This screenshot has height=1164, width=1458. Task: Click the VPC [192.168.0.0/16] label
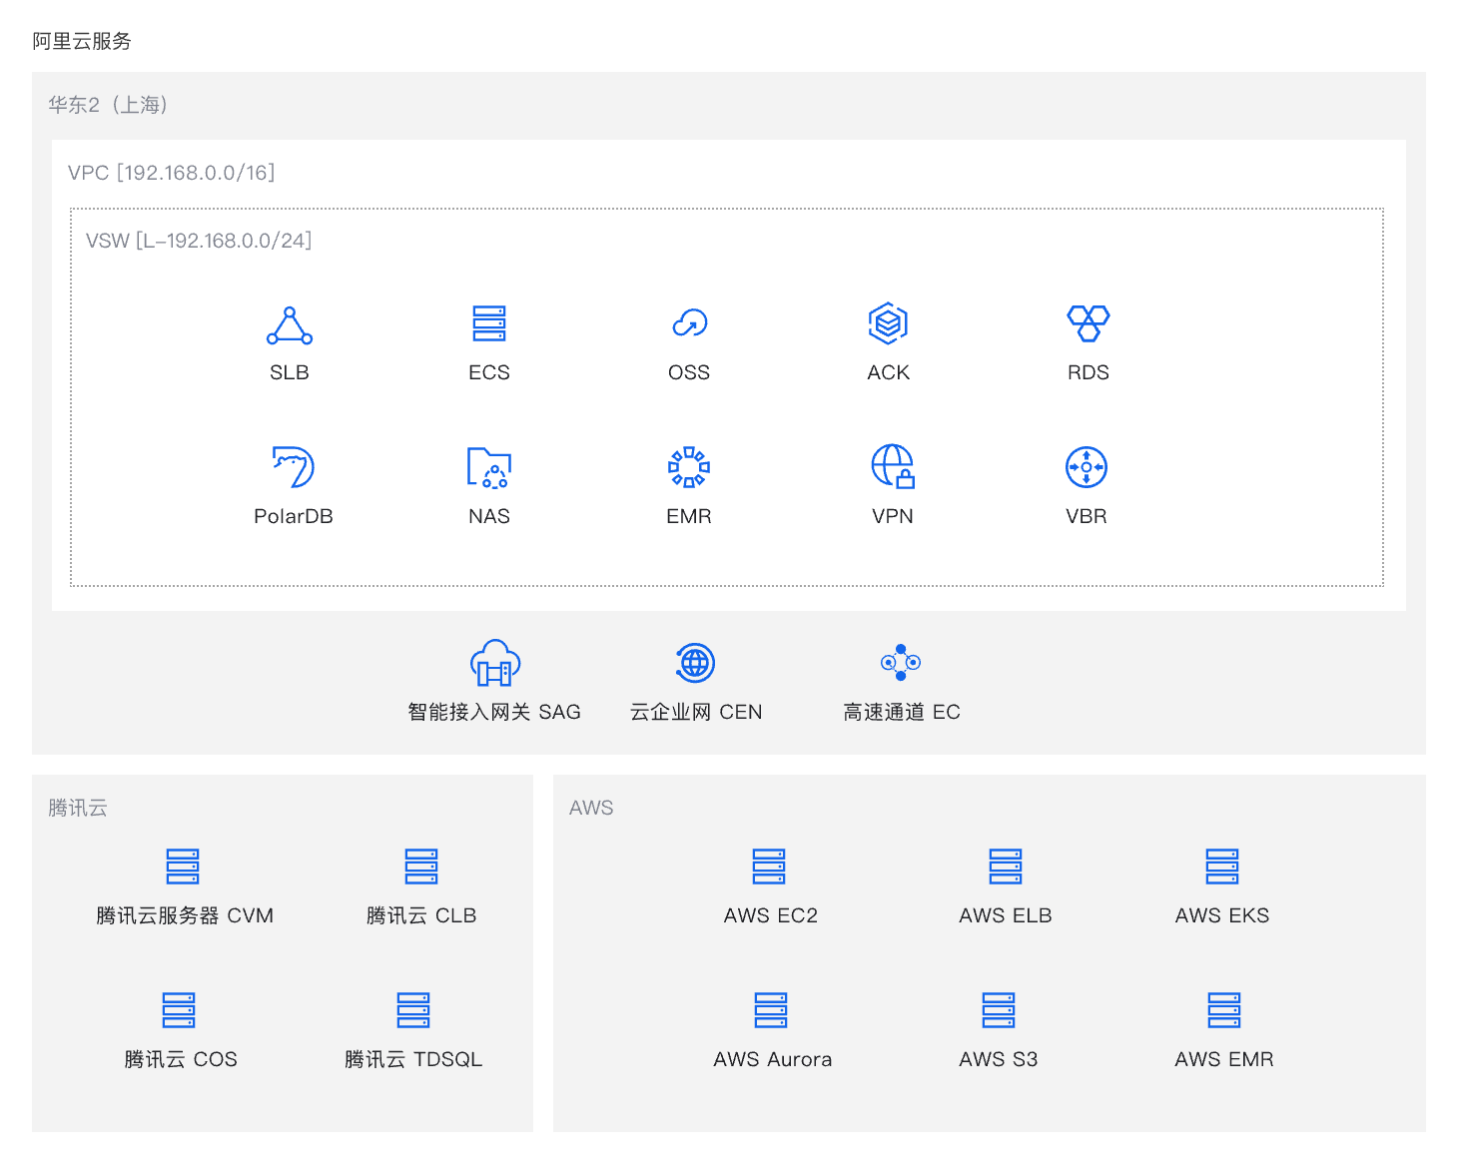[x=171, y=173]
